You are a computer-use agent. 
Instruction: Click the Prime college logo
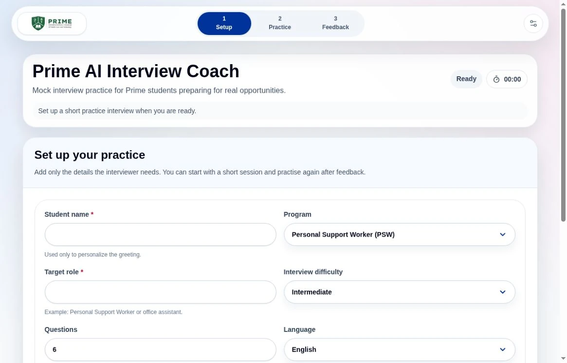(52, 23)
